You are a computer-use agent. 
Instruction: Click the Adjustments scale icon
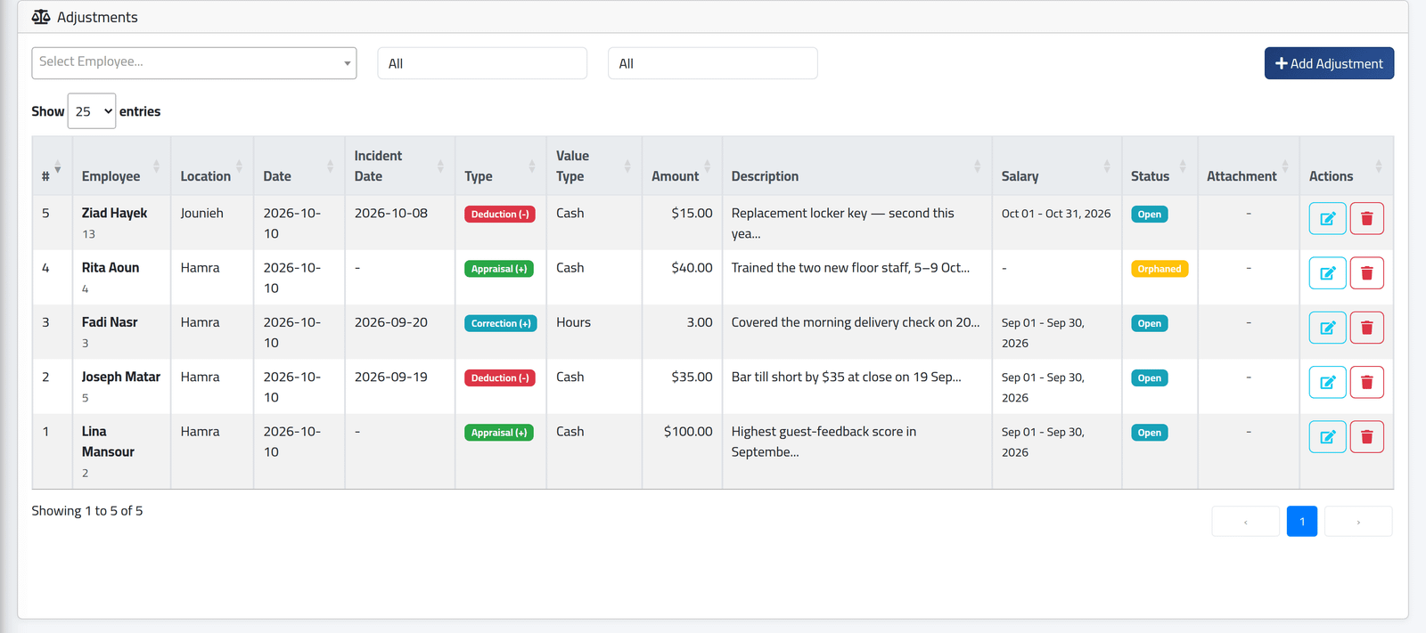[x=41, y=17]
